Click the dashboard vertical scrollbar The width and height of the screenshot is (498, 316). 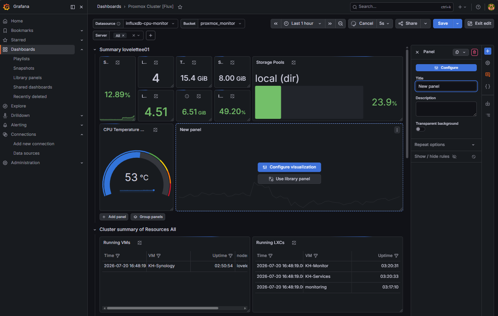click(x=407, y=103)
